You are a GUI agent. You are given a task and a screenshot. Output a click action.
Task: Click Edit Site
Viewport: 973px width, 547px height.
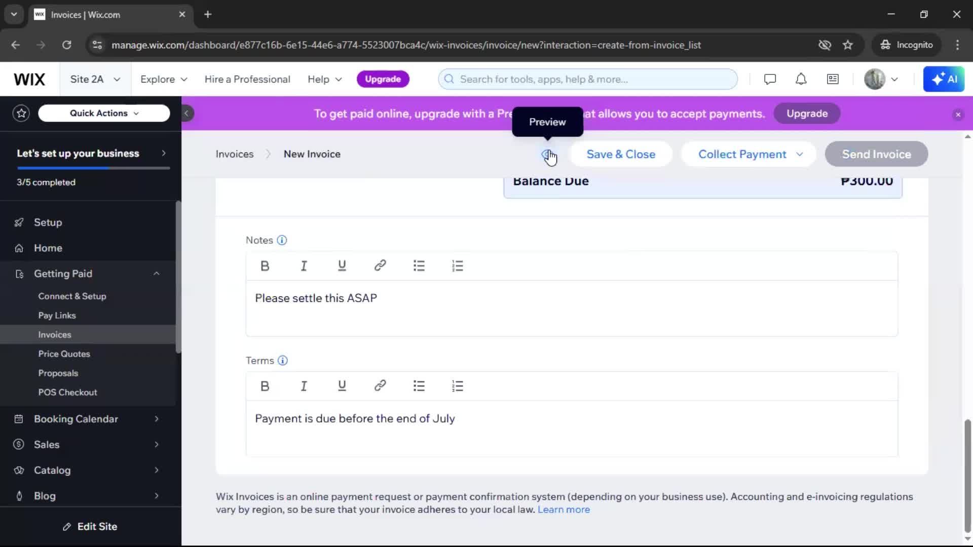(x=90, y=527)
